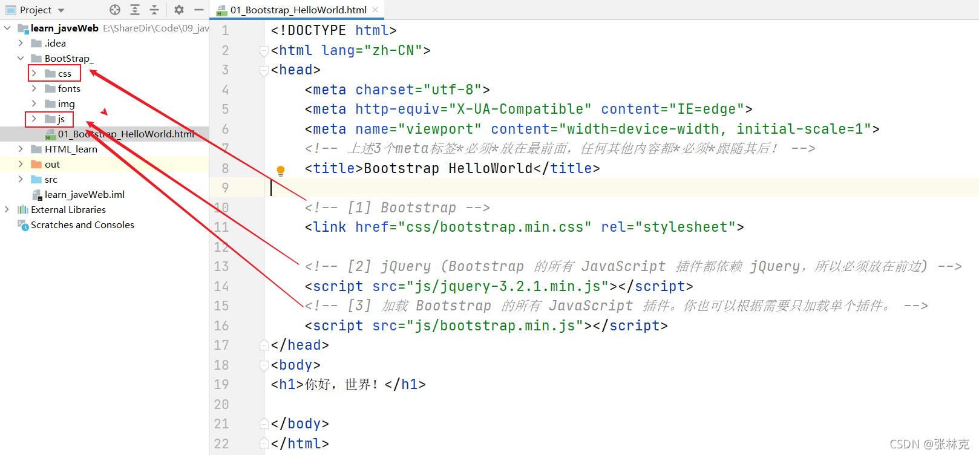Hide the Project tool window
Screen dimensions: 979x455
pyautogui.click(x=198, y=10)
